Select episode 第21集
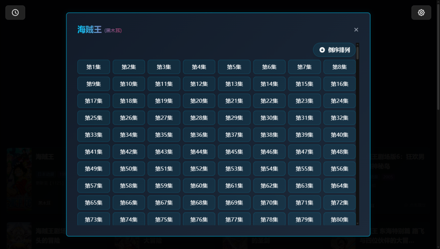Viewport: 440px width, 249px height. [x=234, y=101]
